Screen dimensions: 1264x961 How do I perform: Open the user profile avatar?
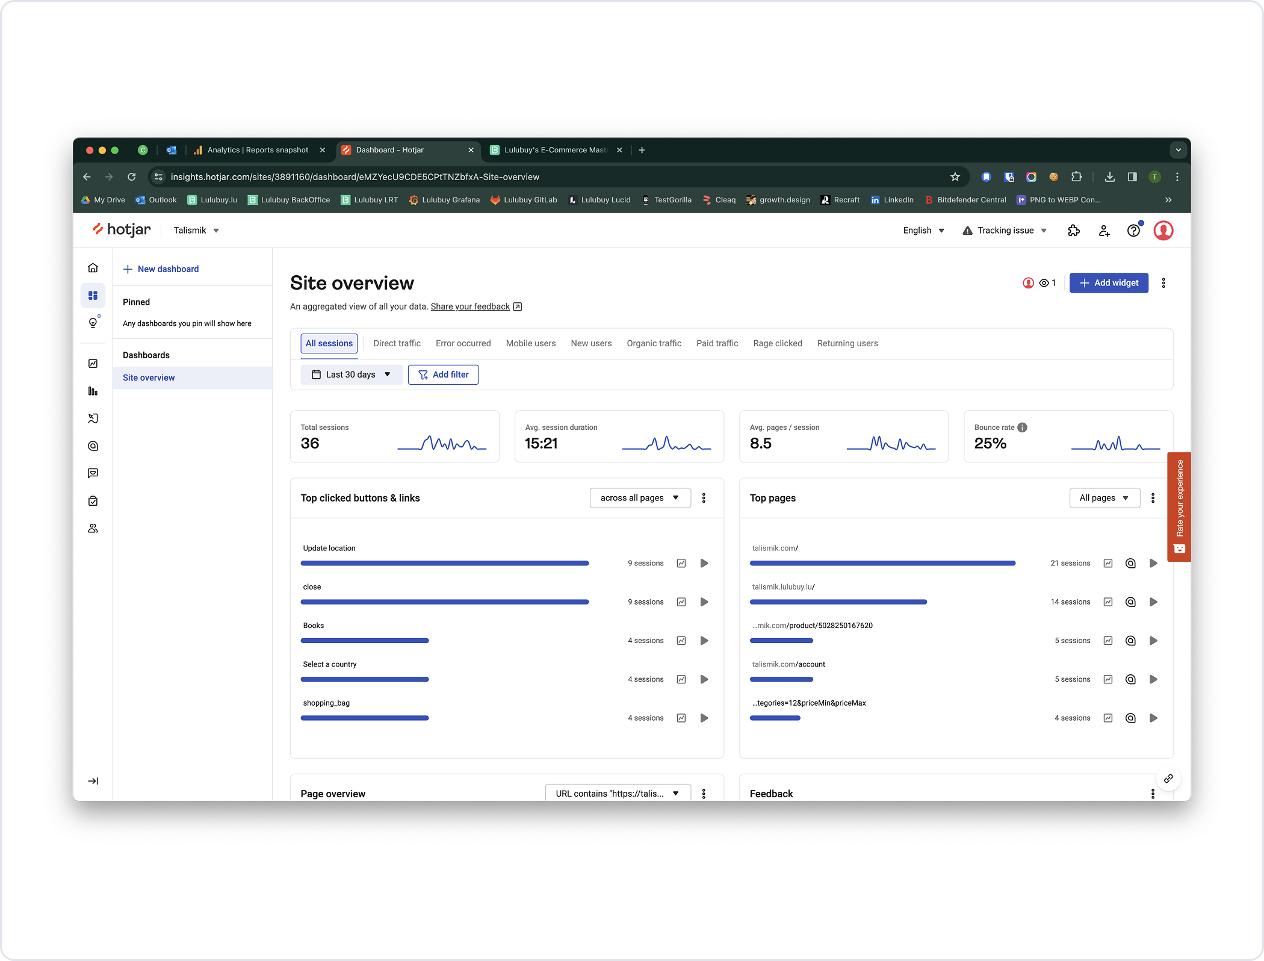coord(1163,231)
